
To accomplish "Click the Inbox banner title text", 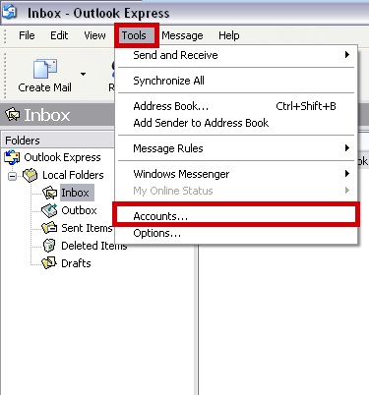I will click(x=47, y=115).
